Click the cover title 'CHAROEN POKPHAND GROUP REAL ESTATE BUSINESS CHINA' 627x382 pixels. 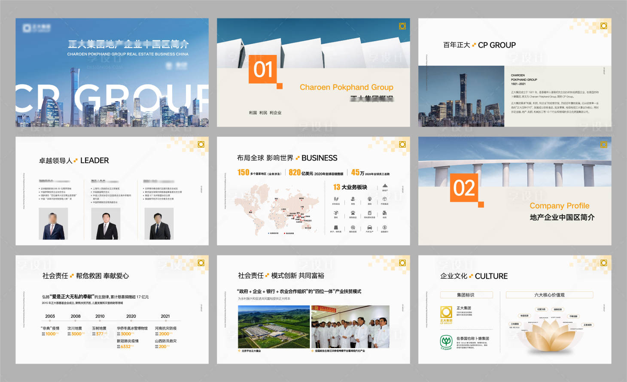[128, 54]
